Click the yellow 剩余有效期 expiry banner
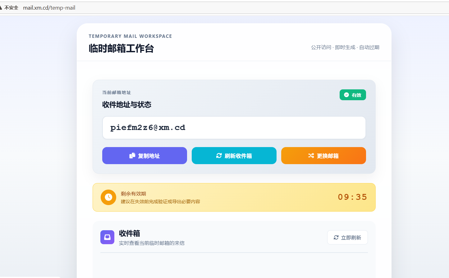Viewport: 449px width, 278px height. (x=234, y=197)
